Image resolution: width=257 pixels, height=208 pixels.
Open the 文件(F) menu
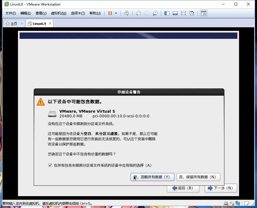(11, 13)
